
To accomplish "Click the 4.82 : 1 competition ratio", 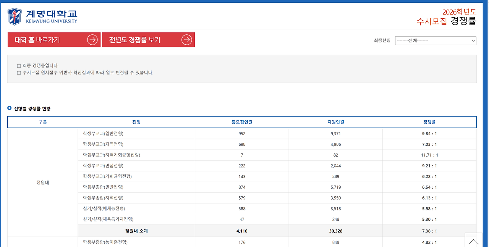I will pyautogui.click(x=429, y=242).
